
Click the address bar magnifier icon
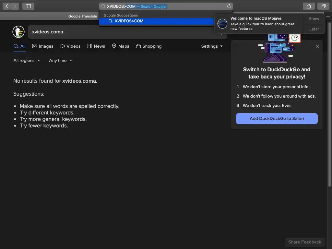103,6
